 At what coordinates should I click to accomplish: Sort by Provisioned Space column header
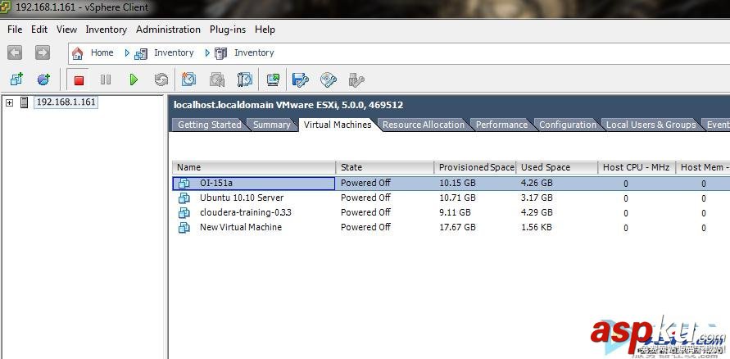pos(475,168)
